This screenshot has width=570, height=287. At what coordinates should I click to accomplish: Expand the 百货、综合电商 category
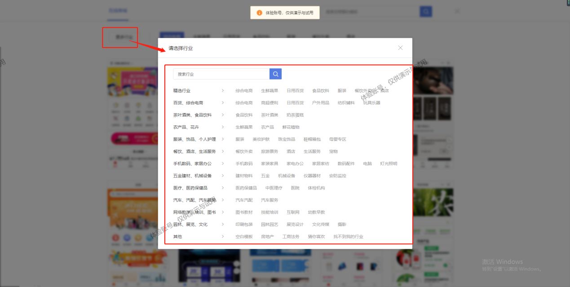click(x=223, y=102)
